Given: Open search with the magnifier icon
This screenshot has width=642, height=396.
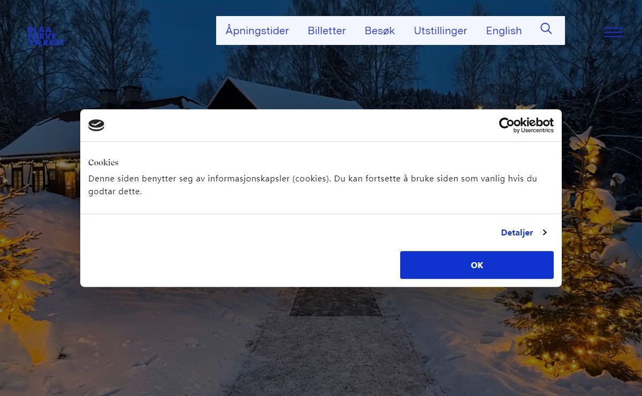Looking at the screenshot, I should click(546, 29).
